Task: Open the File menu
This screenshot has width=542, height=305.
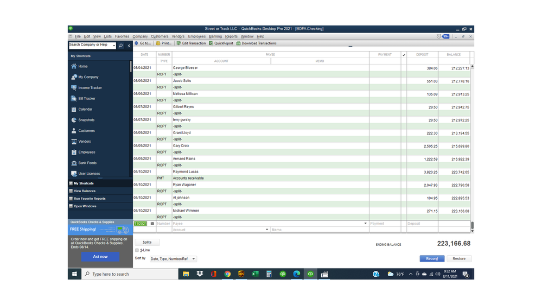Action: point(78,36)
